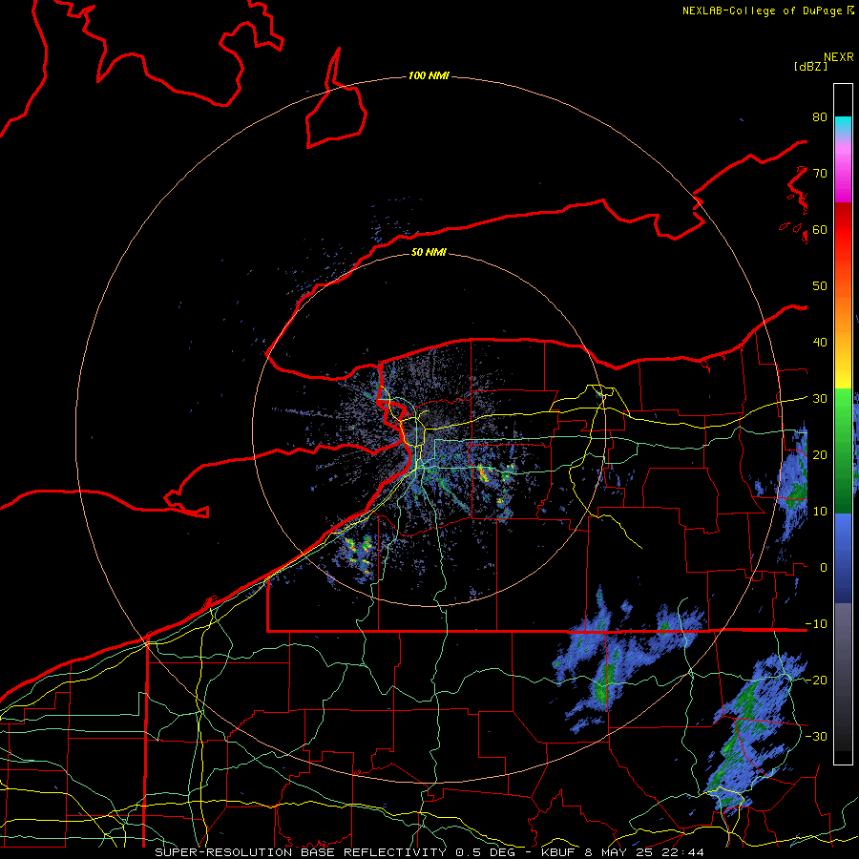Click the green segment of the color bar
The height and width of the screenshot is (859, 859).
pos(843,450)
